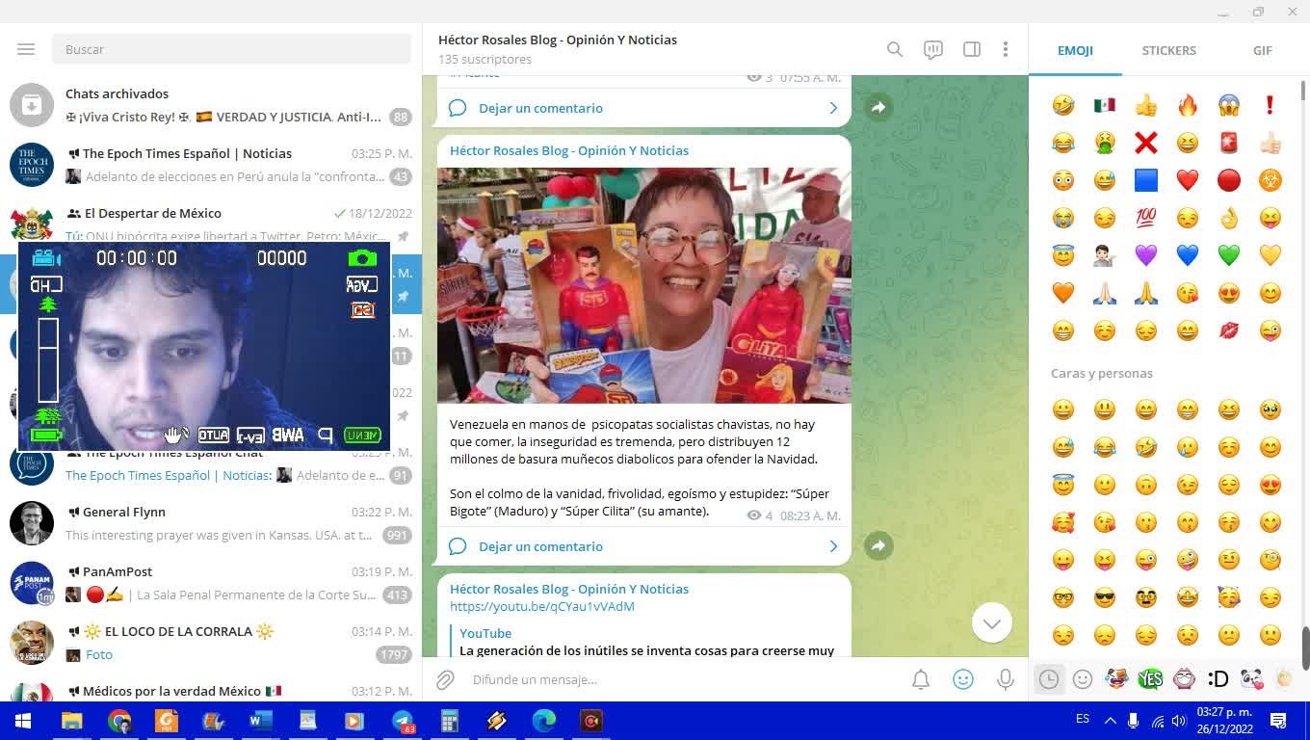Open the PanAmPost channel
Image resolution: width=1310 pixels, height=740 pixels.
point(211,583)
